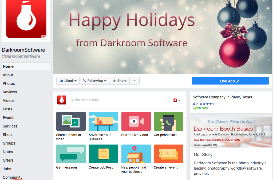This screenshot has height=180, width=273.
Task: Click the Our Story description text
Action: pos(230,168)
